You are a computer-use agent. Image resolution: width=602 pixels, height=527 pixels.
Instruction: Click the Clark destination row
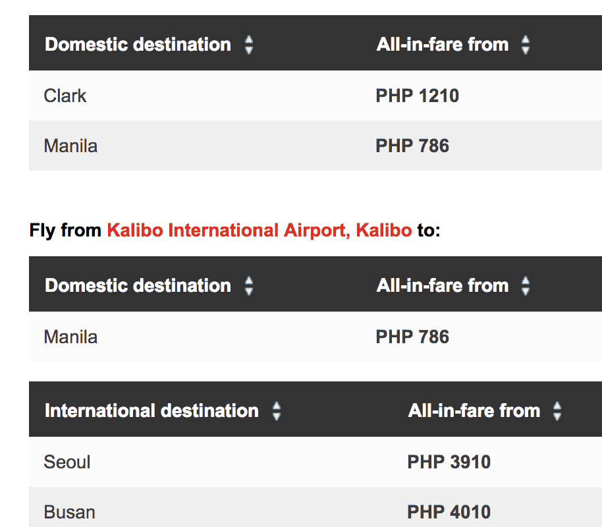point(65,96)
